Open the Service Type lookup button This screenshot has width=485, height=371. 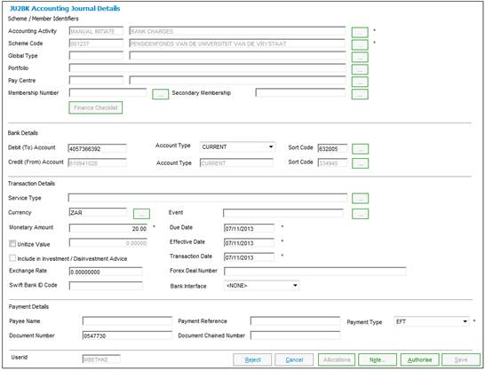click(x=360, y=199)
